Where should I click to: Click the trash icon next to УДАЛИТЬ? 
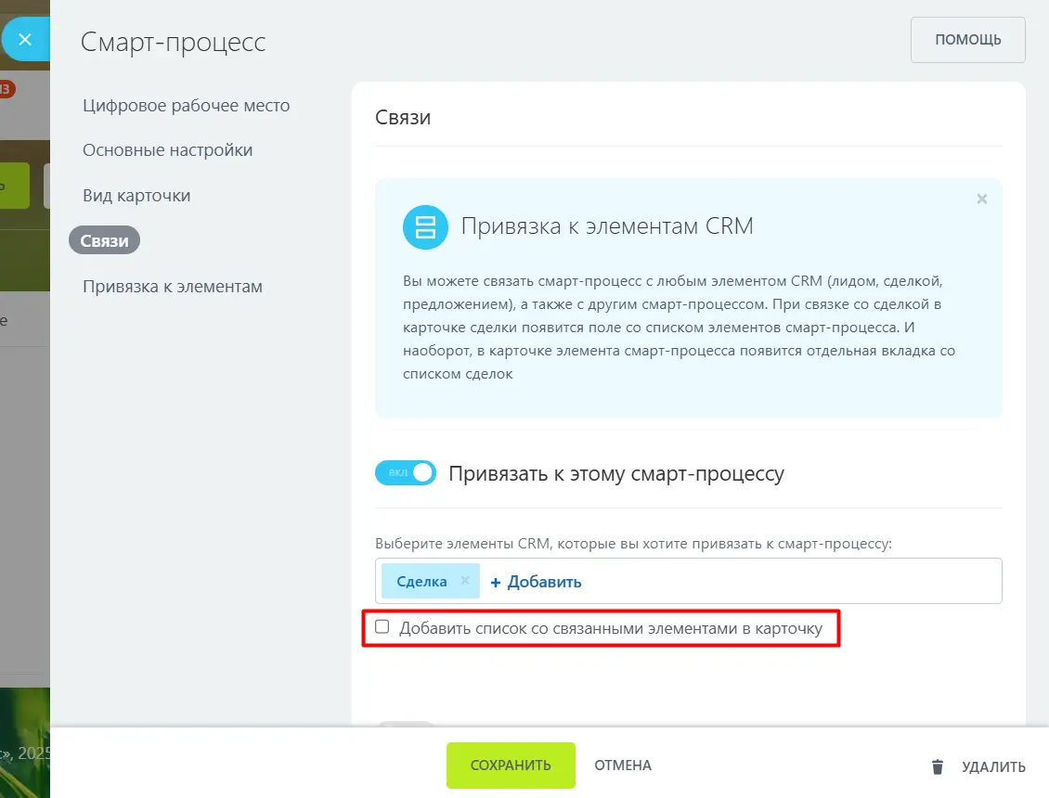tap(938, 766)
